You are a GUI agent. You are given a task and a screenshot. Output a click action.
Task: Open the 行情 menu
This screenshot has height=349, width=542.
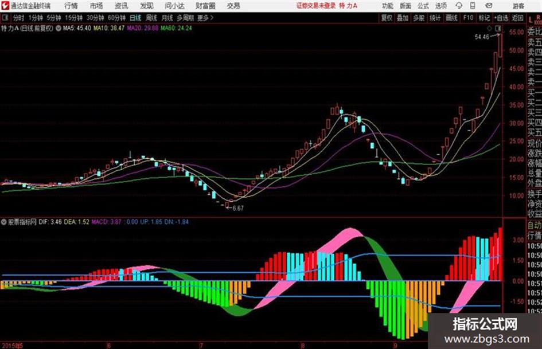coord(71,6)
